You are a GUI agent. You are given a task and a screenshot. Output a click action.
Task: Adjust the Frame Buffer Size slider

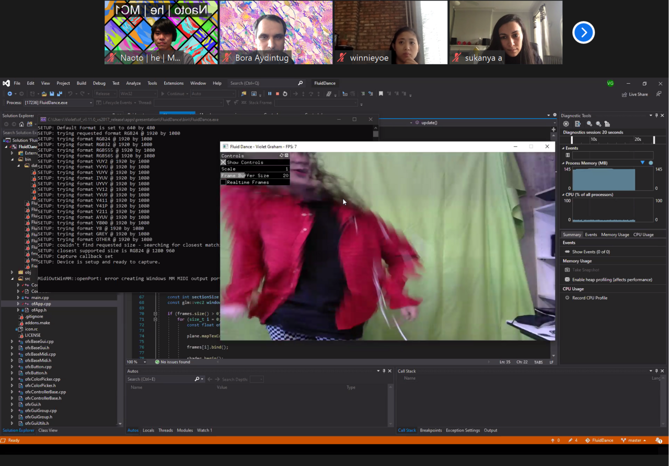pos(255,176)
